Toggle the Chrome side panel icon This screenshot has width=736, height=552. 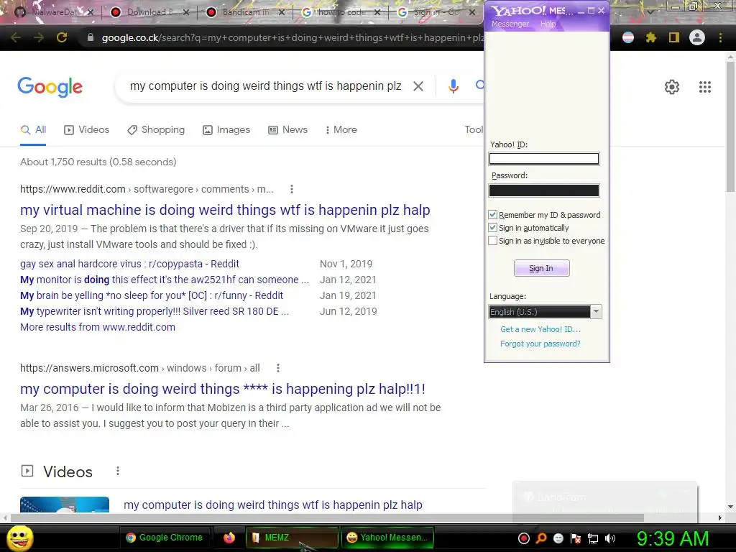point(674,37)
